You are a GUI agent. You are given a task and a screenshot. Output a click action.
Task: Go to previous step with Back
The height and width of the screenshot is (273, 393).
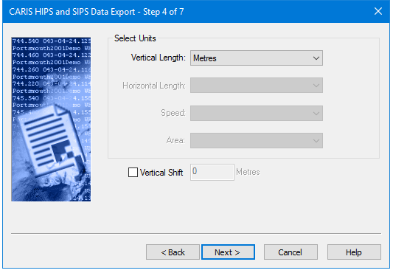(x=173, y=252)
